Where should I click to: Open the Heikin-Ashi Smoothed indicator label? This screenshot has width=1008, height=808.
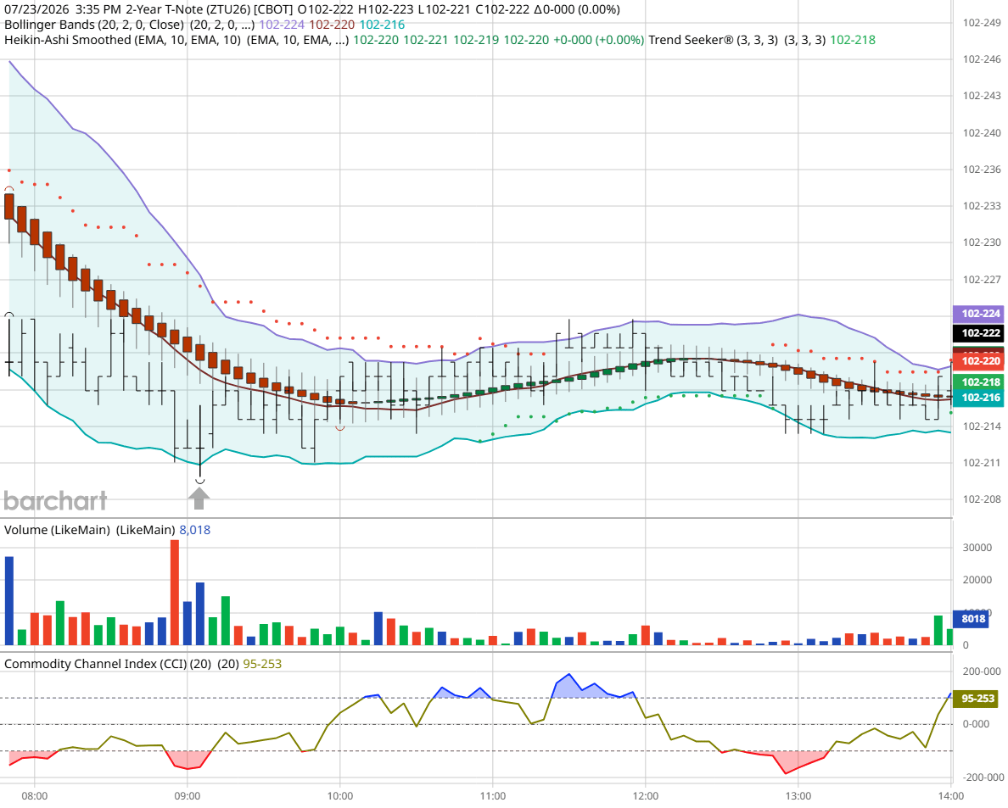pyautogui.click(x=122, y=40)
